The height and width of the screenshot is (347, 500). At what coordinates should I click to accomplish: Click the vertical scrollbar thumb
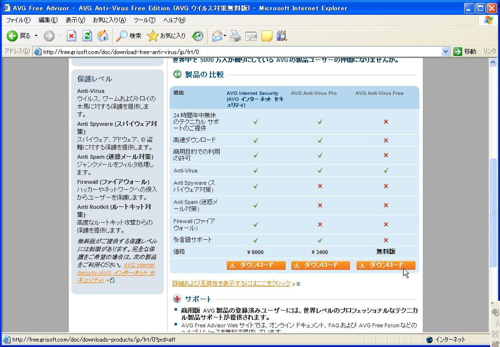(x=493, y=212)
